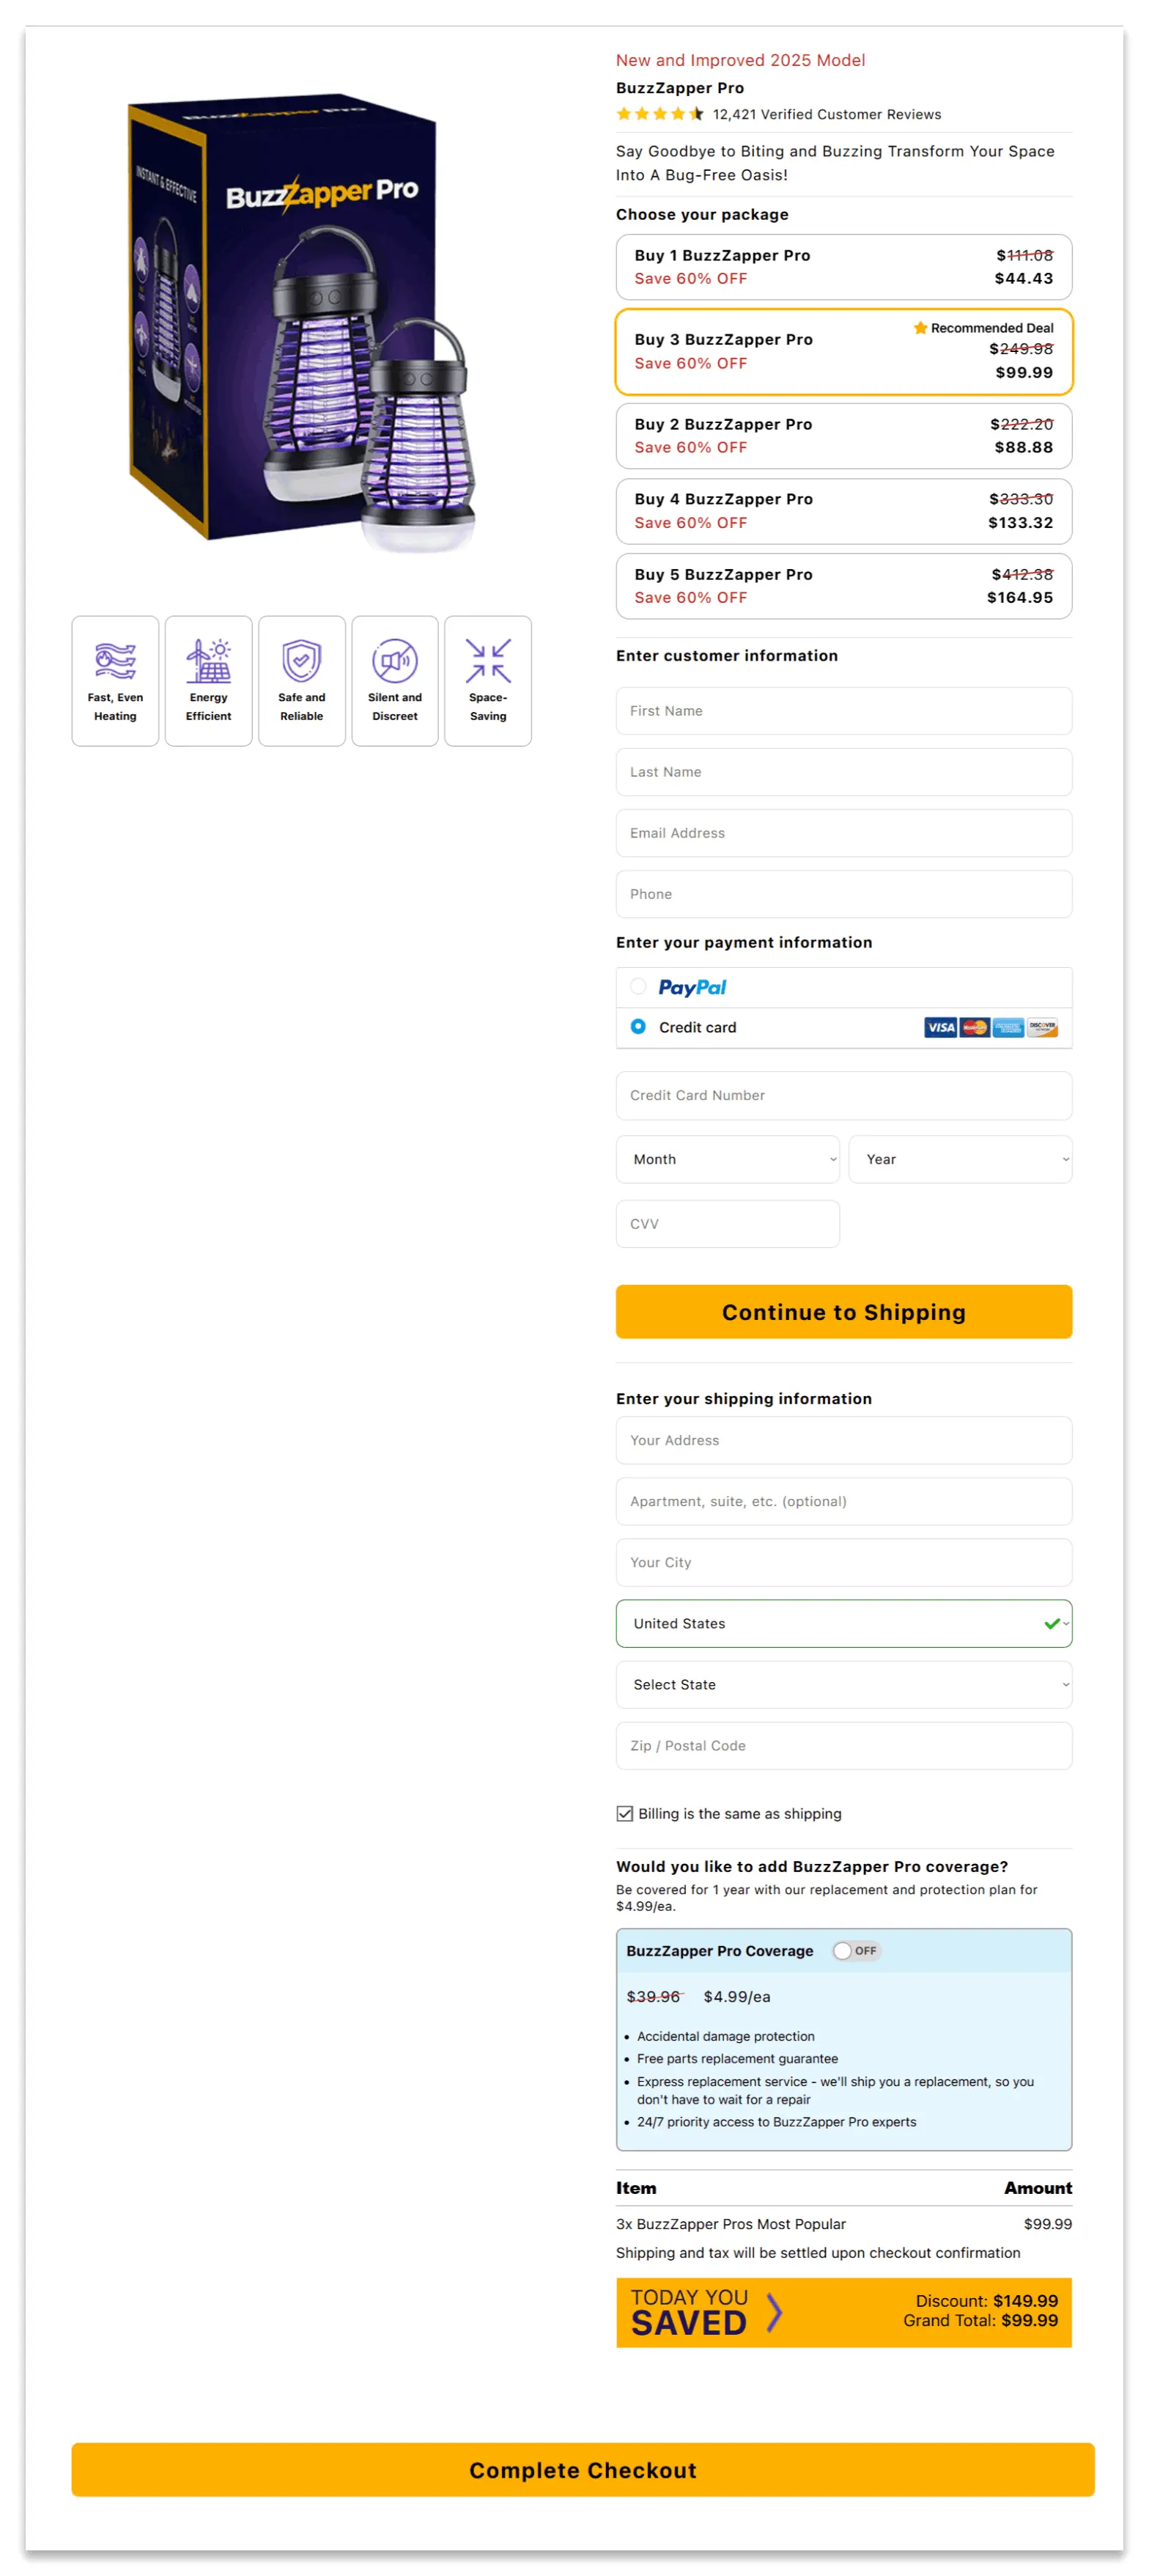The height and width of the screenshot is (2576, 1149).
Task: Open 12,421 Verified Customer Reviews
Action: pyautogui.click(x=827, y=114)
